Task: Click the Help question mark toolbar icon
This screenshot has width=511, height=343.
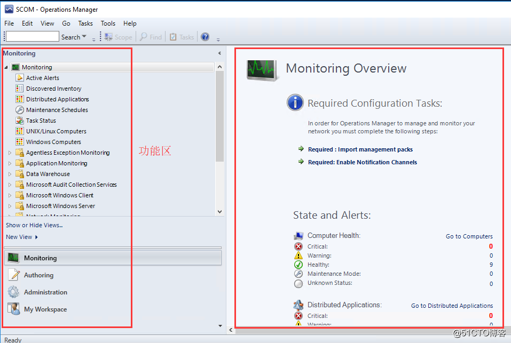Action: pyautogui.click(x=205, y=37)
